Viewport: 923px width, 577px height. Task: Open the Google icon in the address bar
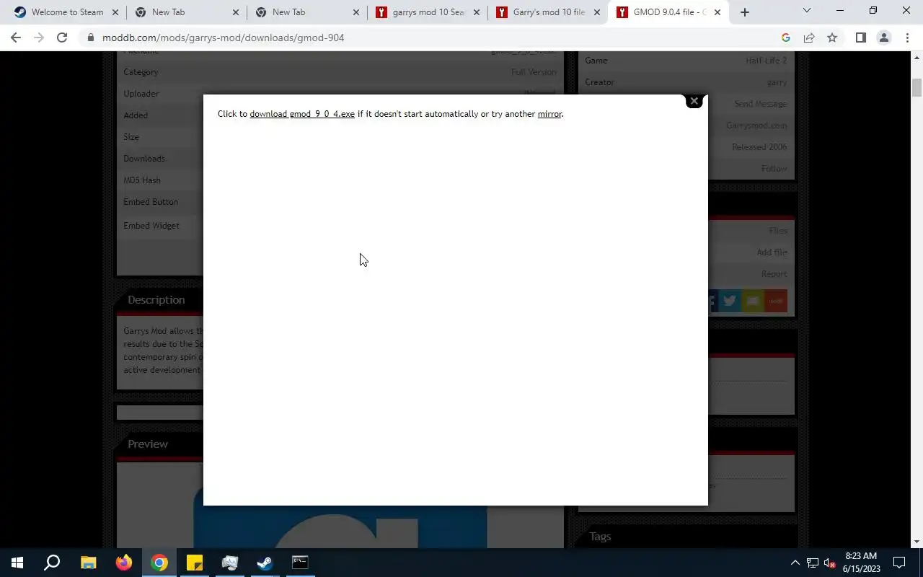(786, 38)
